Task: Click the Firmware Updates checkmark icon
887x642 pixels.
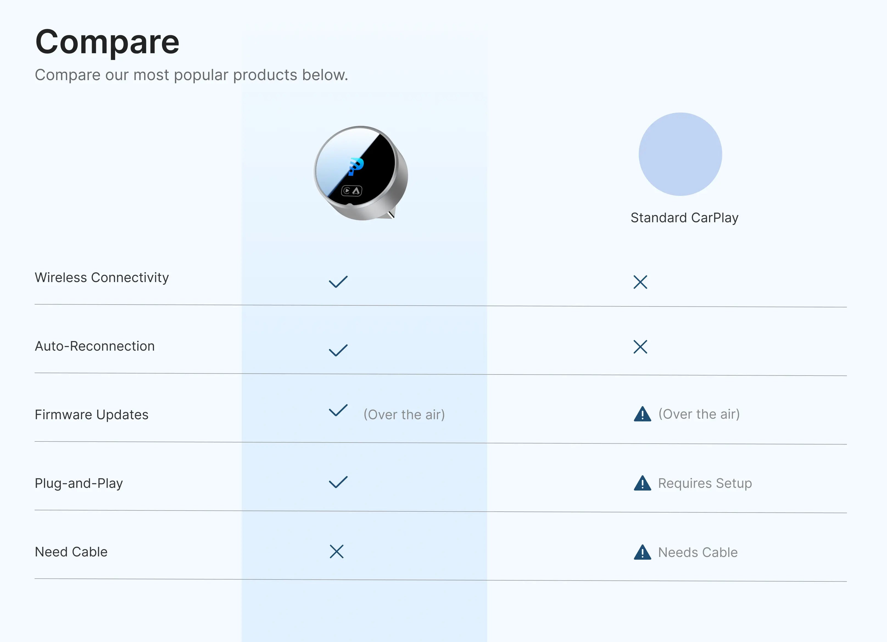Action: click(x=338, y=410)
